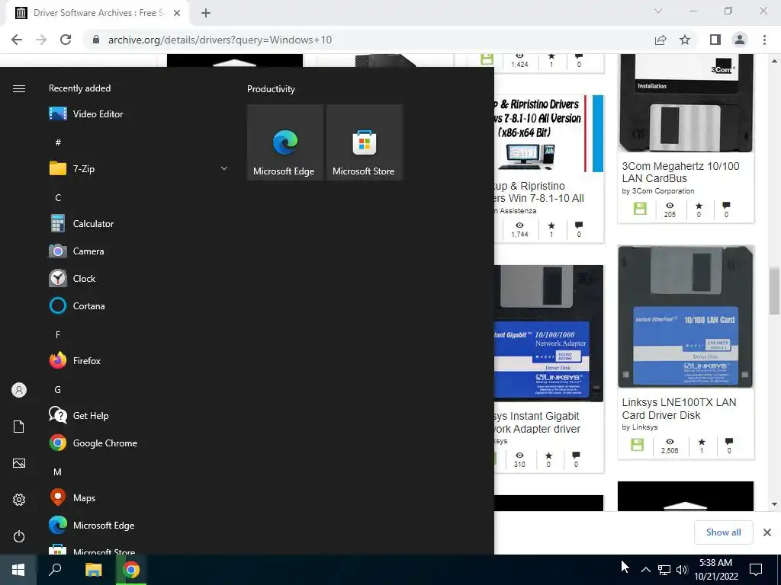The image size is (781, 585).
Task: Click Show all downloads button
Action: (x=723, y=532)
